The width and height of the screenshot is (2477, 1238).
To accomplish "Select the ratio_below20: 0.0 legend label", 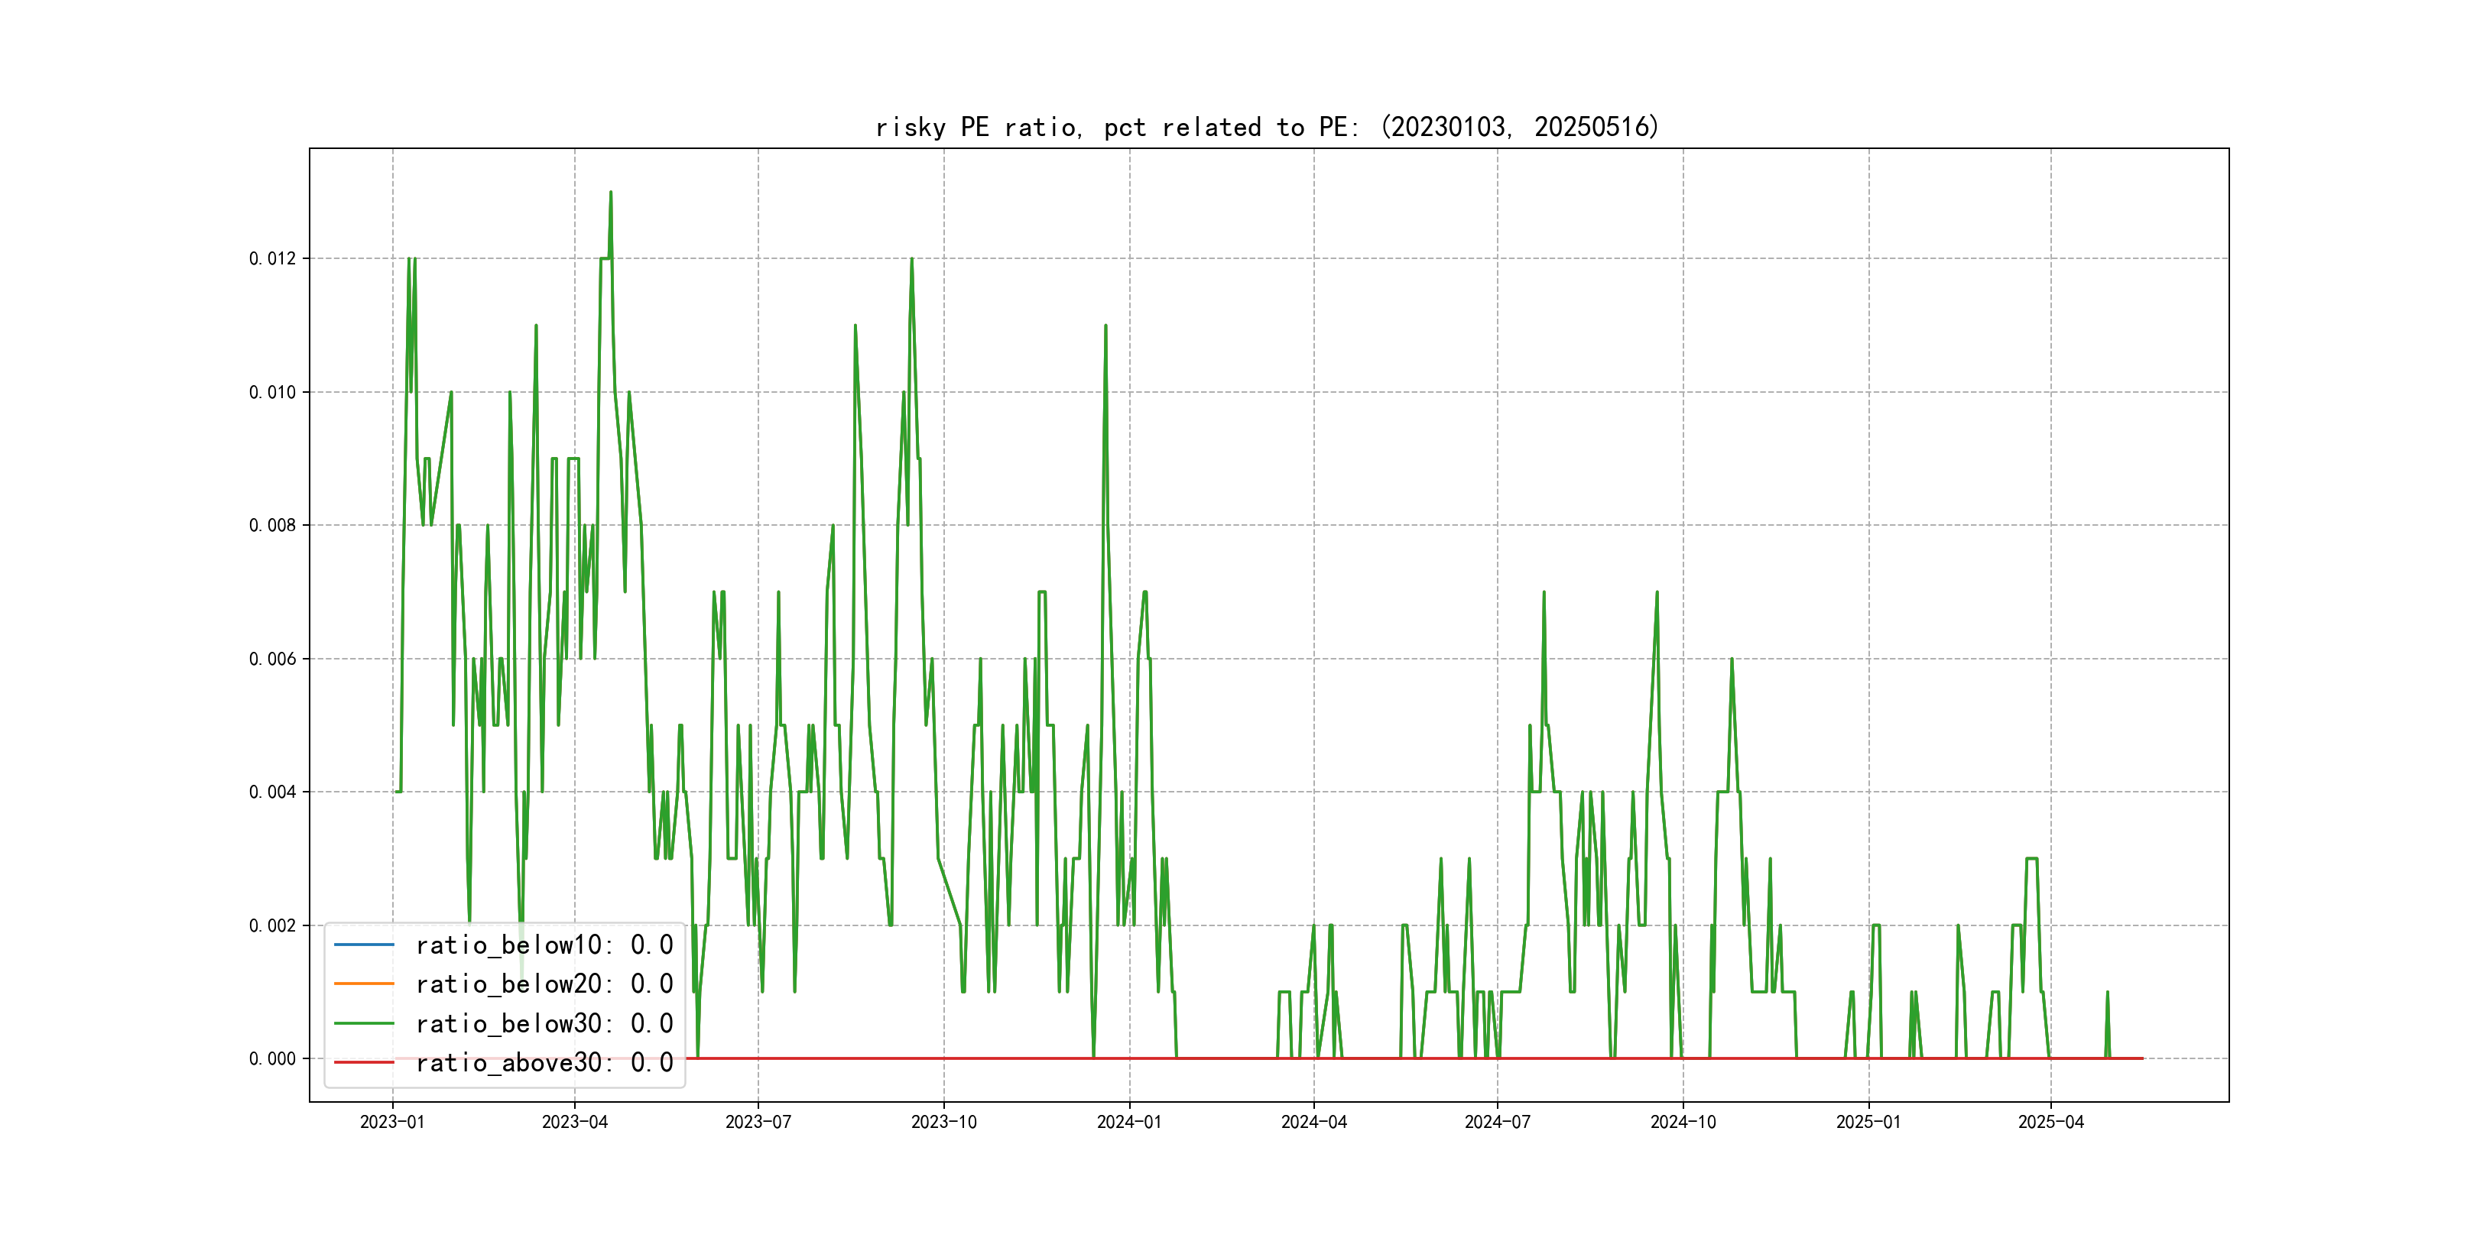I will coord(544,984).
